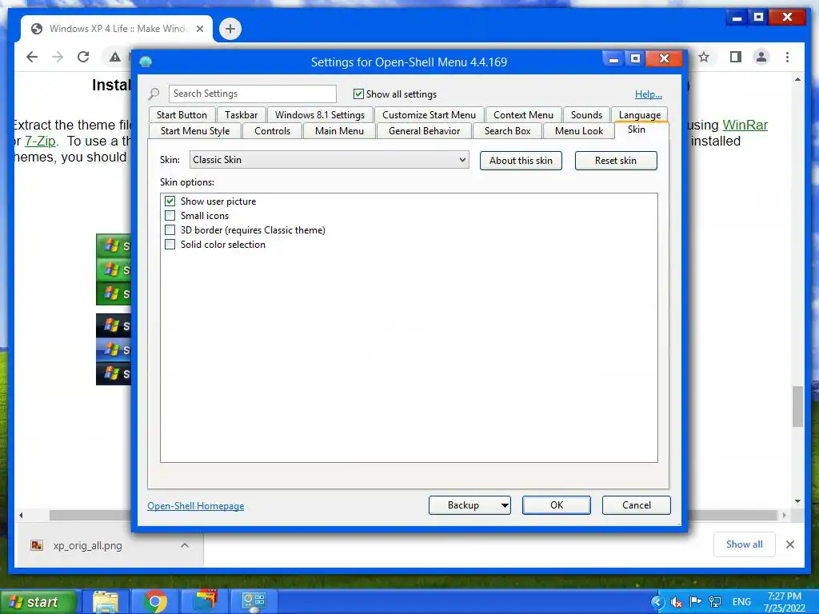
Task: Toggle Show all settings checkbox
Action: pyautogui.click(x=358, y=94)
